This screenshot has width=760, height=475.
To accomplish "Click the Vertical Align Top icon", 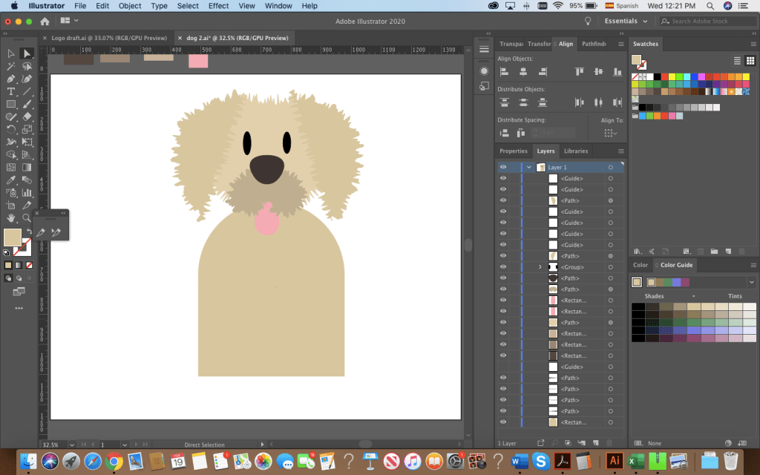I will (580, 72).
